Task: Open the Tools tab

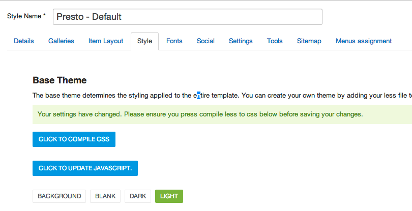Action: (275, 41)
